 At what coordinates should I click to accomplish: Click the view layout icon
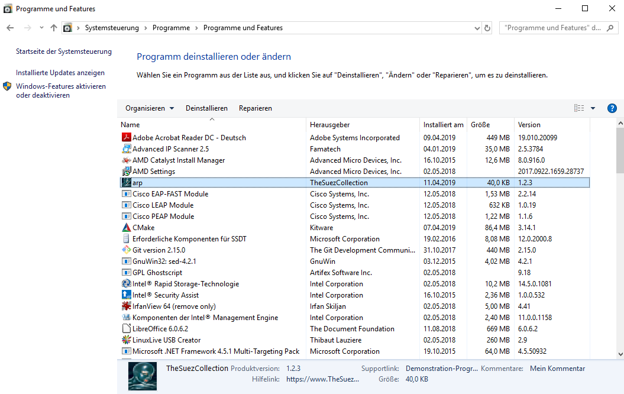coord(579,108)
